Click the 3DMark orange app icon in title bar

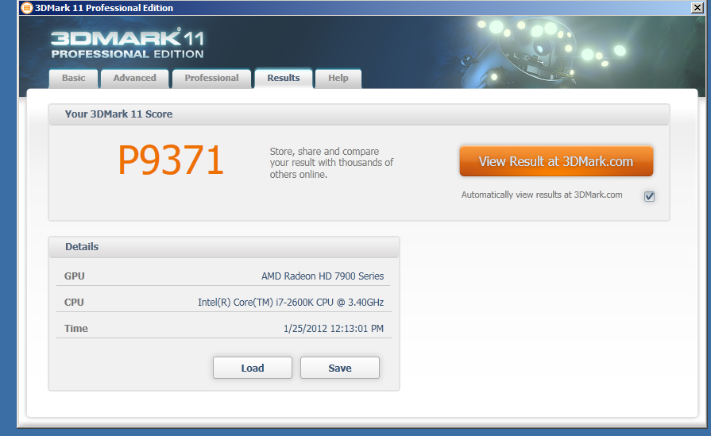click(x=27, y=8)
